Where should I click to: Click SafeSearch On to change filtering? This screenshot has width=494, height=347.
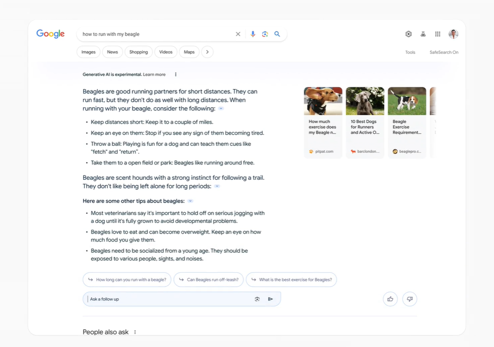[x=444, y=52]
